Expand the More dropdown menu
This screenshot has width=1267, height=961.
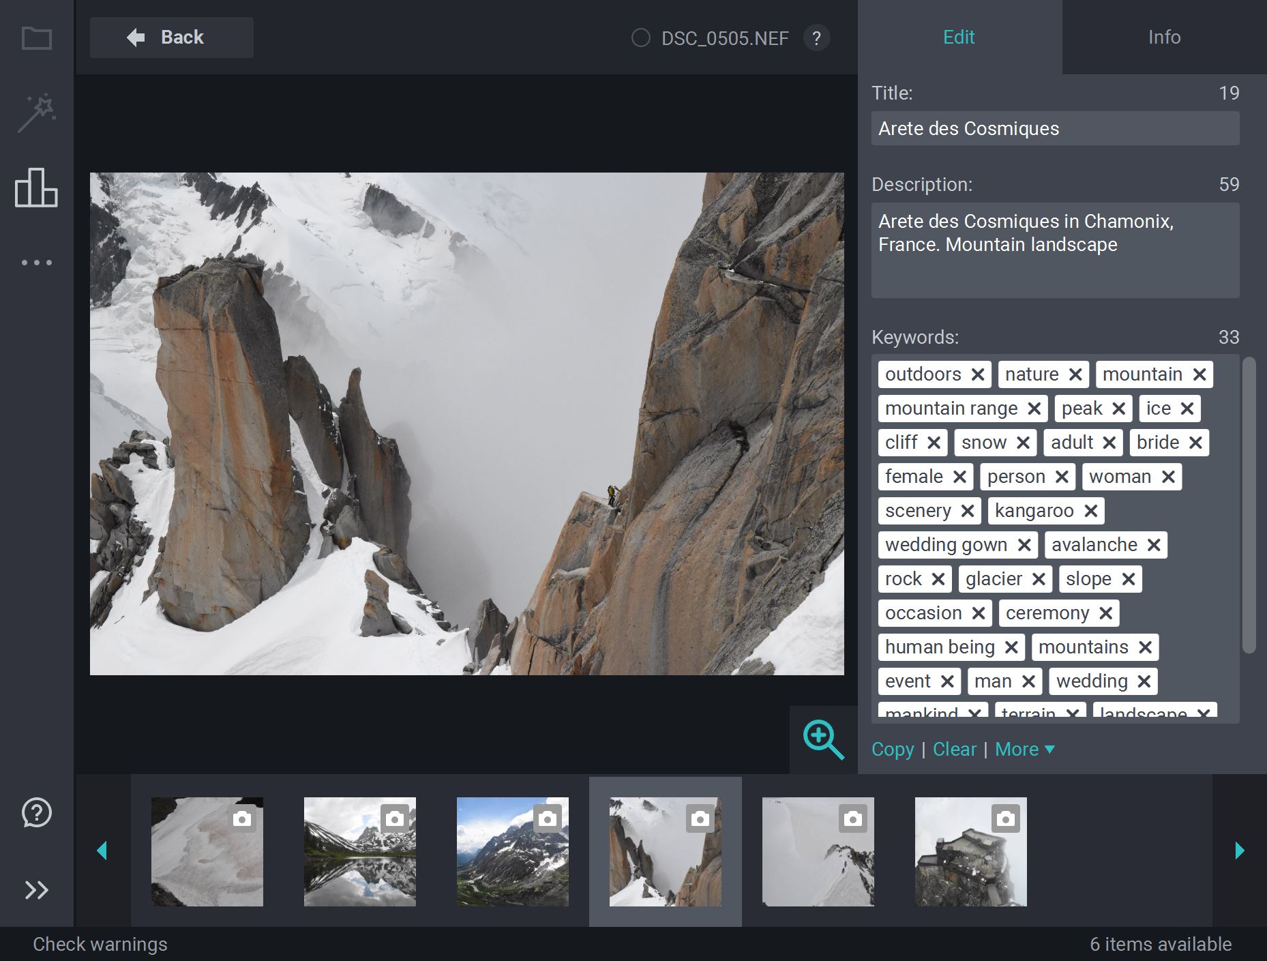pyautogui.click(x=1024, y=749)
